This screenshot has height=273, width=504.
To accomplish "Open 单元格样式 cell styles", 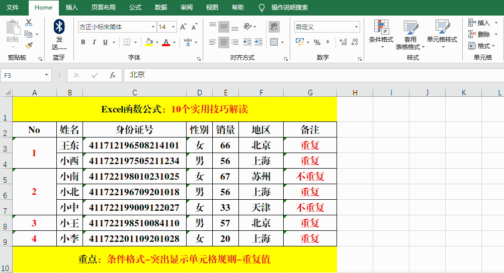I will (442, 34).
